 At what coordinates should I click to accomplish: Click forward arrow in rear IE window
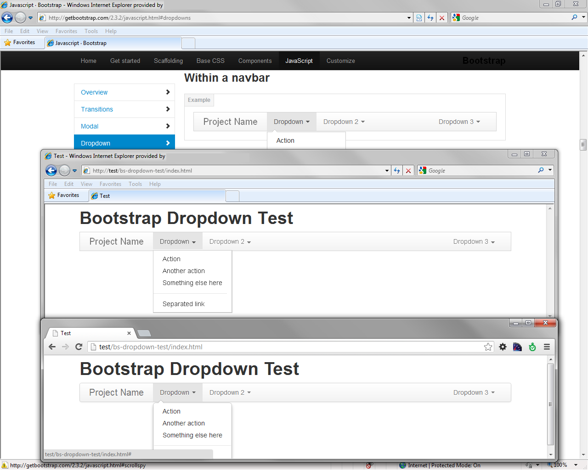tap(20, 17)
